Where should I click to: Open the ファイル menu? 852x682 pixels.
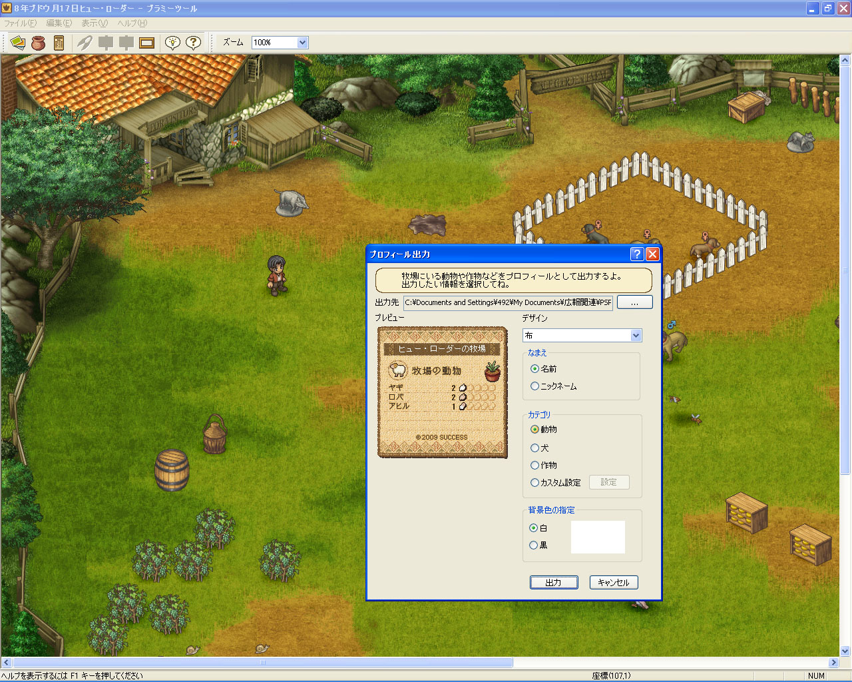pos(20,23)
